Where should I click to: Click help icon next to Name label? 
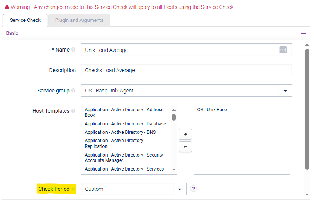(x=74, y=50)
